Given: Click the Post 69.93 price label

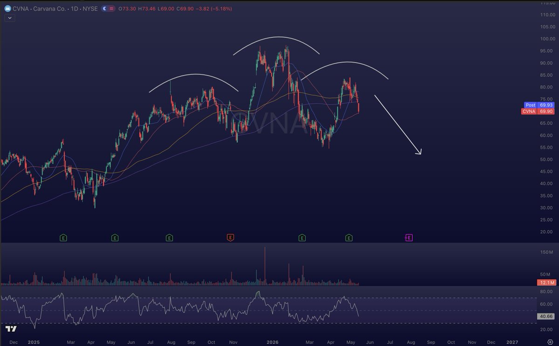Looking at the screenshot, I should coord(540,105).
